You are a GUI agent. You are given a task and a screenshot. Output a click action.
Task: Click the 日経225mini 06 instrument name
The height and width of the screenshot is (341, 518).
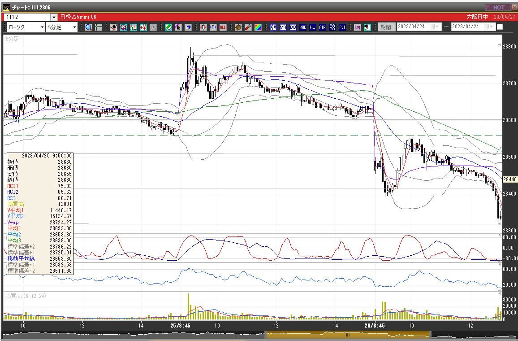78,17
